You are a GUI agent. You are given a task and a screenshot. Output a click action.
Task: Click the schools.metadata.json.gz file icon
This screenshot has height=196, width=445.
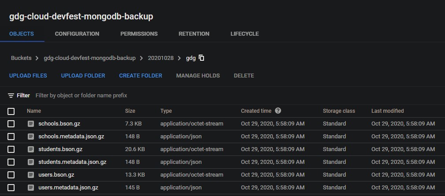[x=31, y=137]
